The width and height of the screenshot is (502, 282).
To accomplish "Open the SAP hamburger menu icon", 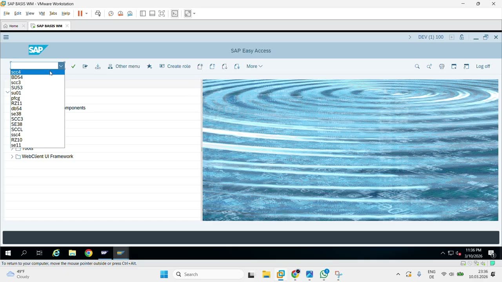I will pyautogui.click(x=6, y=37).
